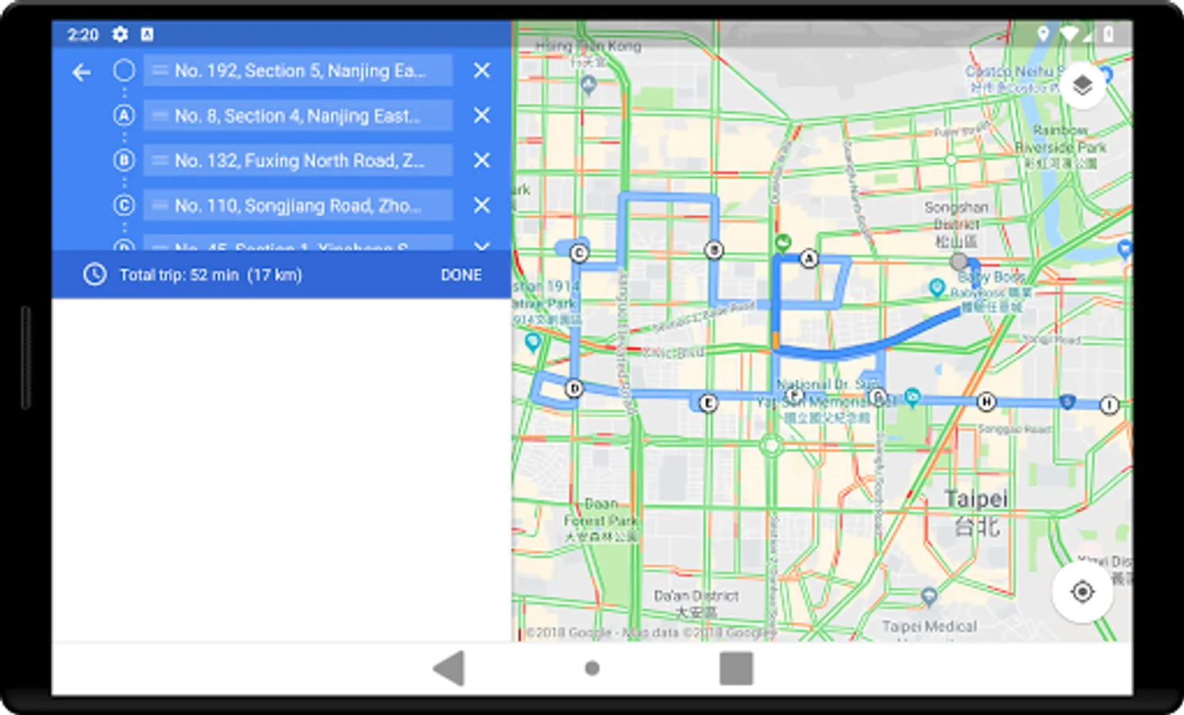
Task: Tap the blue shopping pin by Costco Neihu label
Action: (x=1105, y=74)
